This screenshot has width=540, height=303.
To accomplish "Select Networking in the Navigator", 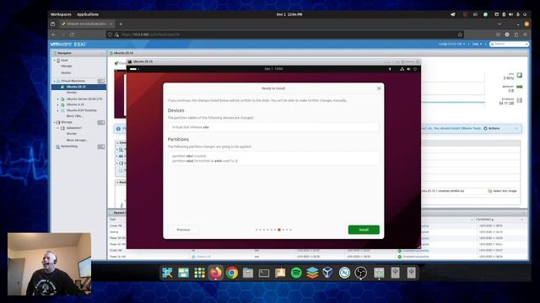I will 69,146.
